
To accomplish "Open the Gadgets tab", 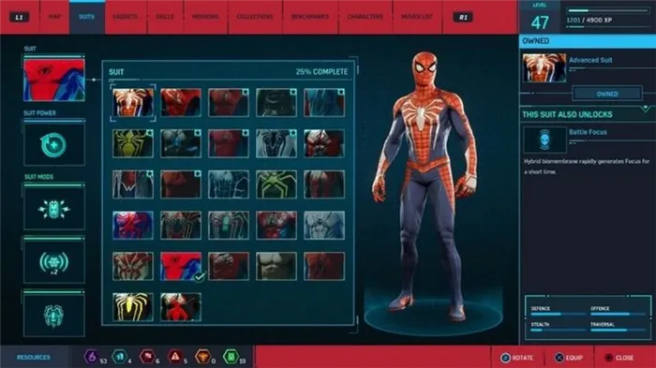I will 125,17.
